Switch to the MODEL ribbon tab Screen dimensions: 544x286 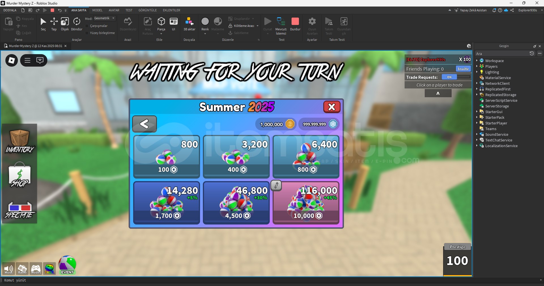pyautogui.click(x=97, y=10)
